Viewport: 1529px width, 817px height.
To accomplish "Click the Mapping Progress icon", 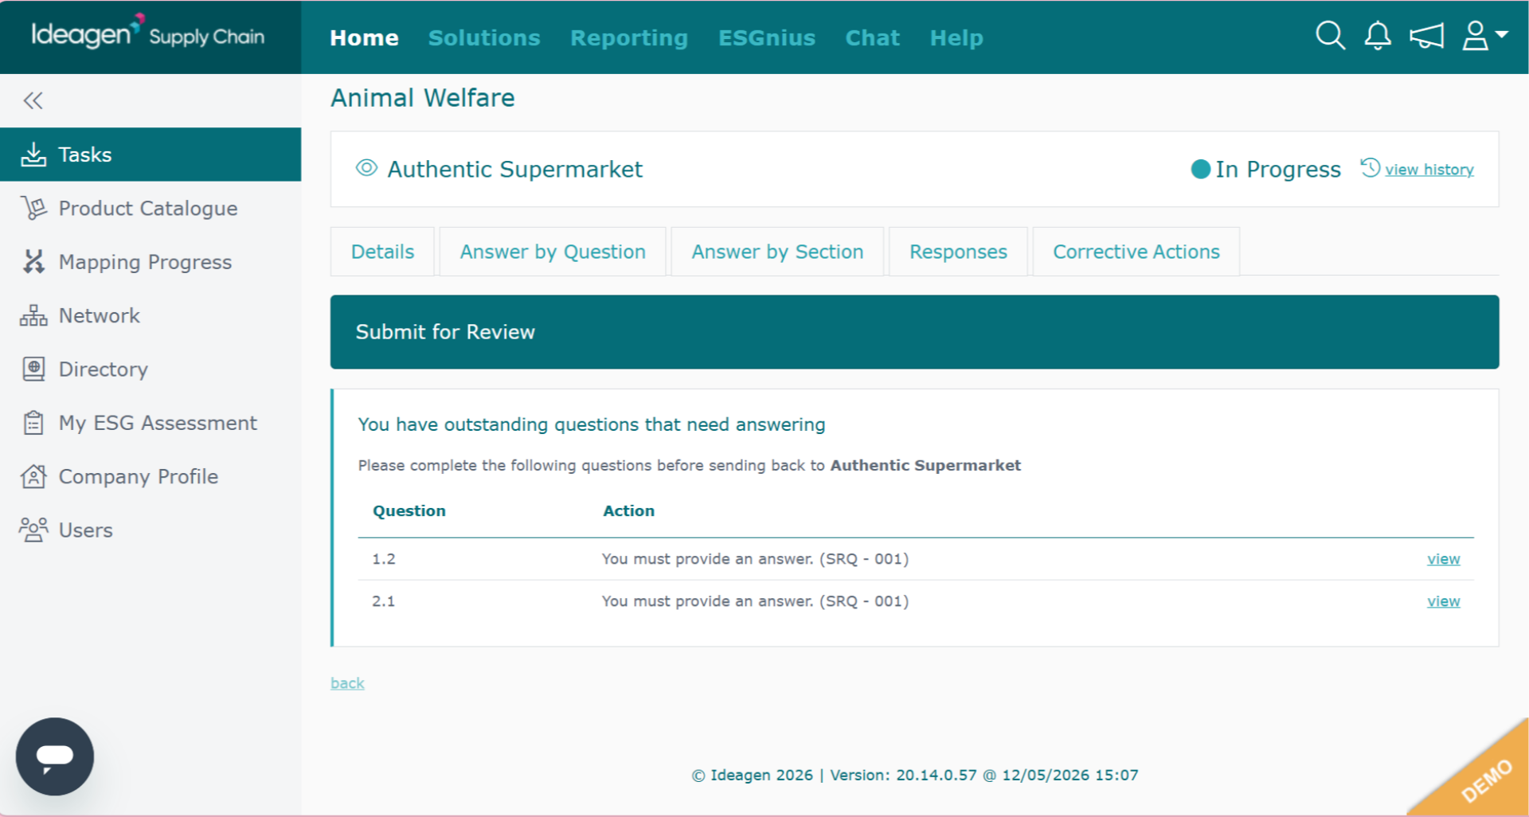I will (x=33, y=262).
